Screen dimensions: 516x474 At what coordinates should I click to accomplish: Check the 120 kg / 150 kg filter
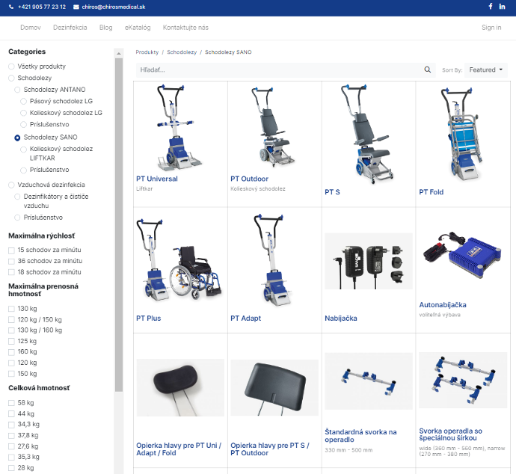click(11, 320)
